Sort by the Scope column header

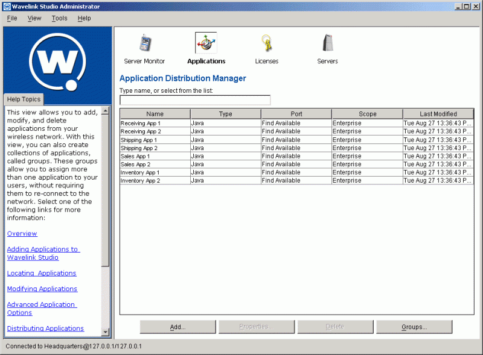(x=367, y=114)
